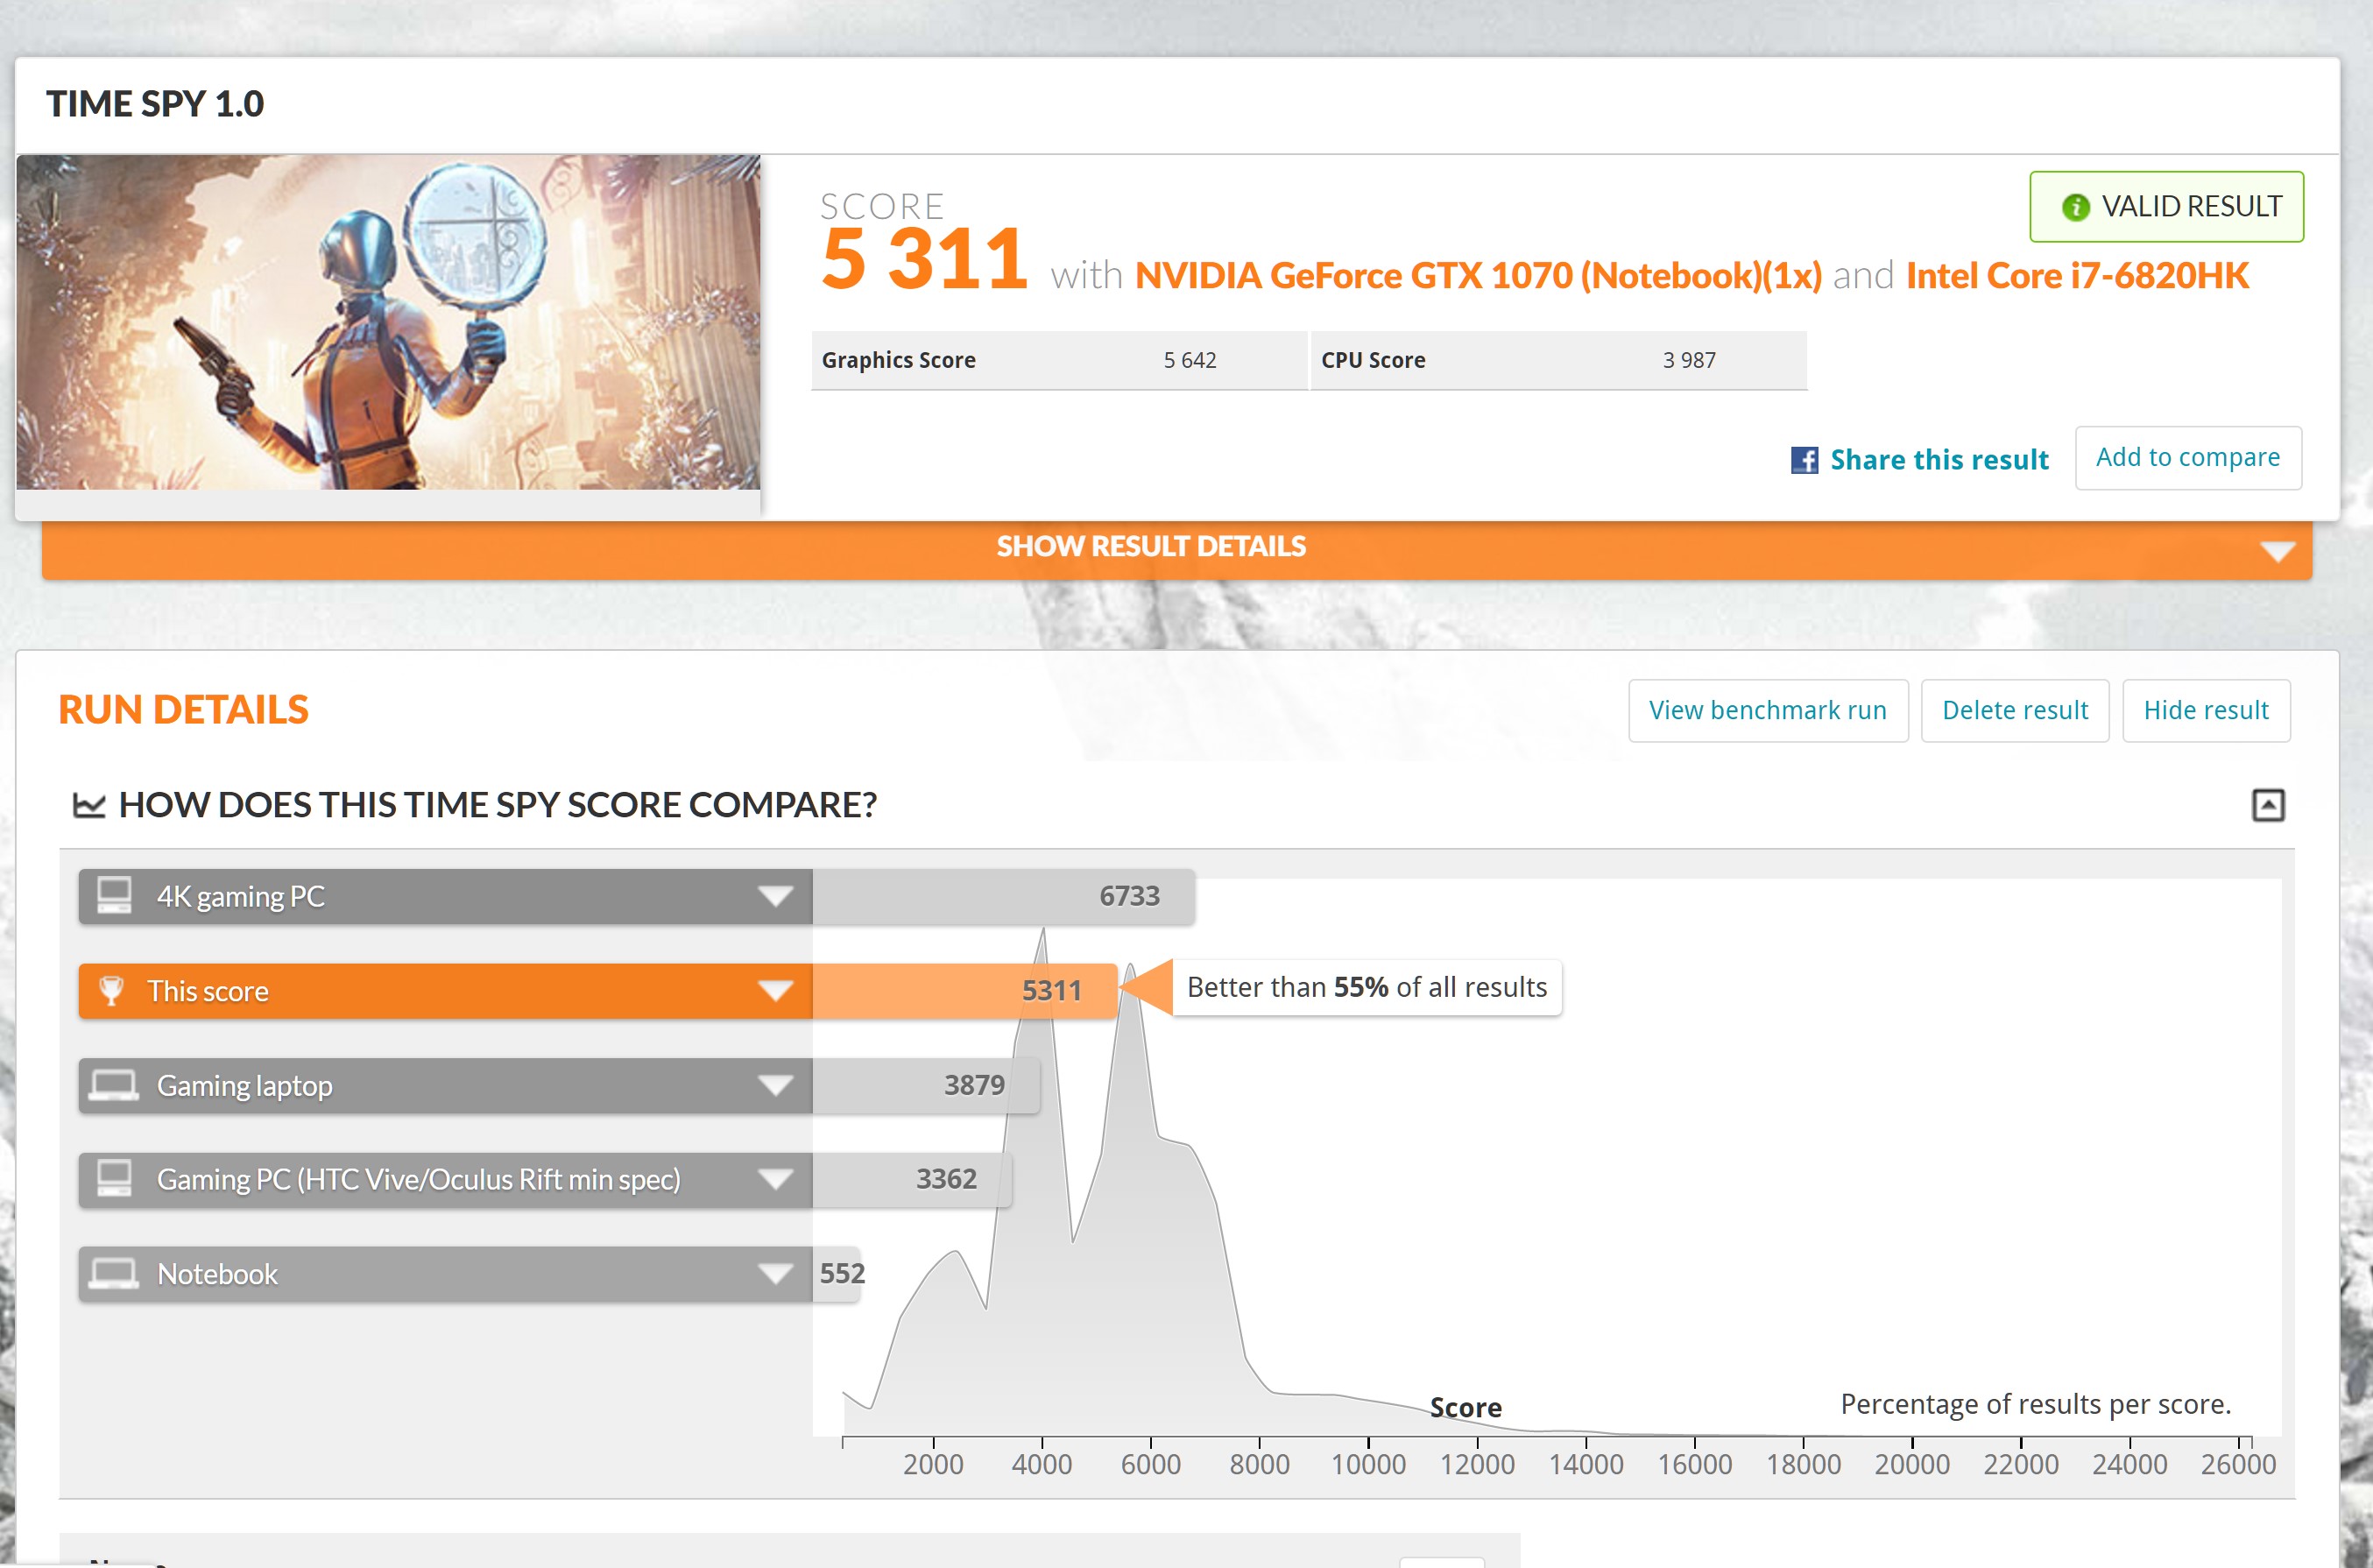This screenshot has height=1568, width=2373.
Task: Click the Gaming laptop label text
Action: pyautogui.click(x=245, y=1086)
